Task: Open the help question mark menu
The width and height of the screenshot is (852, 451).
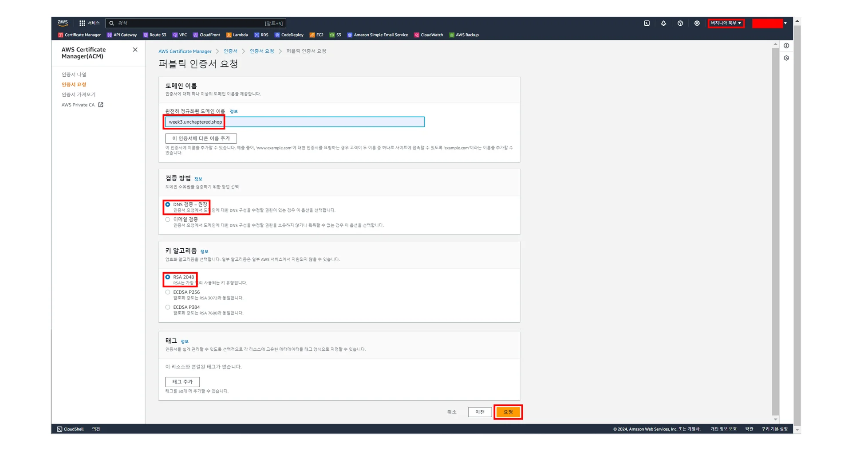Action: (x=680, y=23)
